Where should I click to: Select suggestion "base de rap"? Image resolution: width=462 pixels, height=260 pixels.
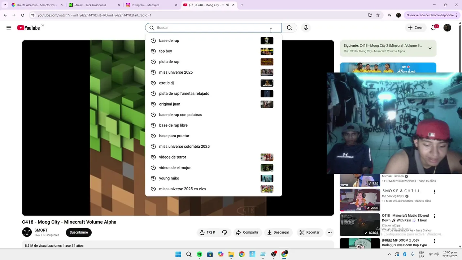[x=213, y=40]
